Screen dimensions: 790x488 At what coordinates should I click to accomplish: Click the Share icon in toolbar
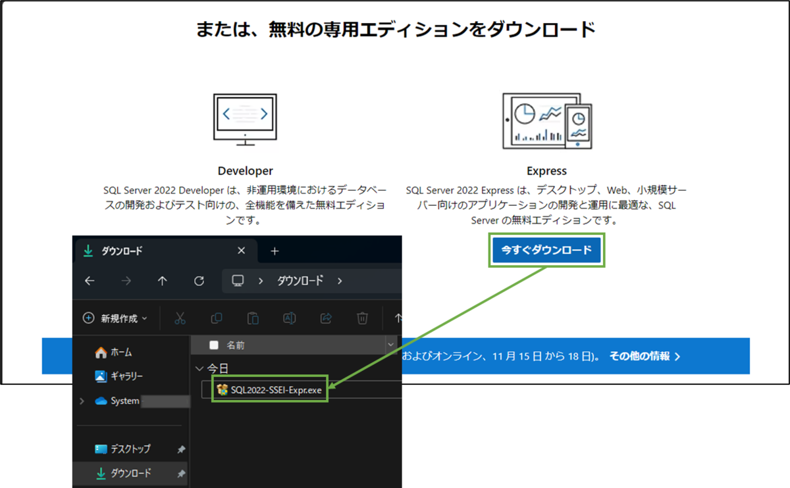click(325, 318)
